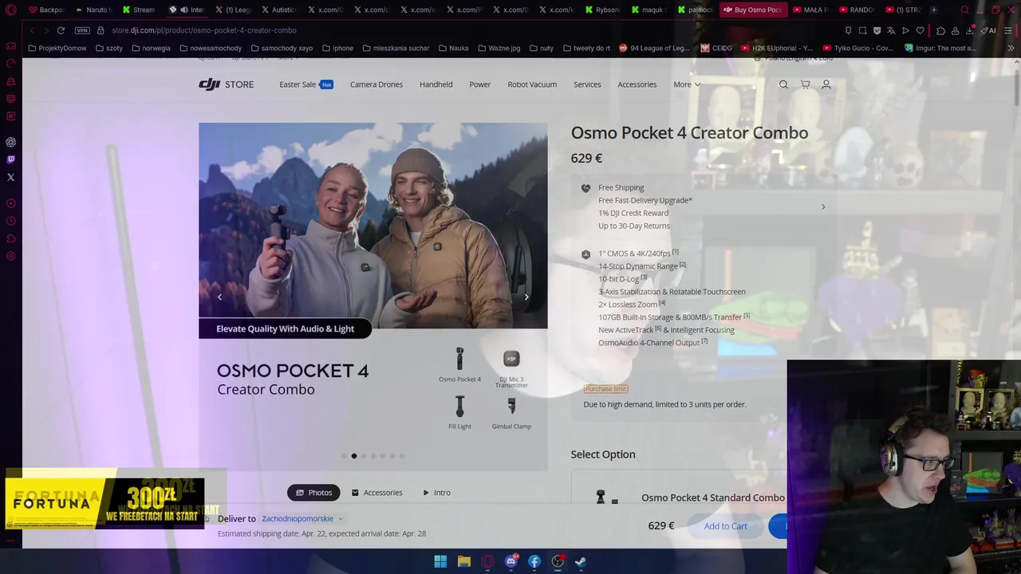The height and width of the screenshot is (574, 1021).
Task: Open Robot Vacuum menu item
Action: coord(532,85)
